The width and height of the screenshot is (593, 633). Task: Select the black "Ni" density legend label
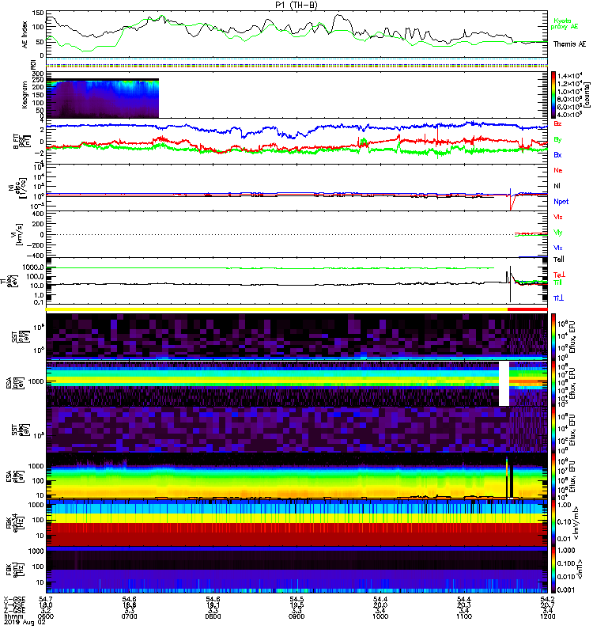point(557,186)
